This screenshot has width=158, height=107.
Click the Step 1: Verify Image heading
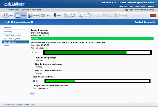click(46, 57)
